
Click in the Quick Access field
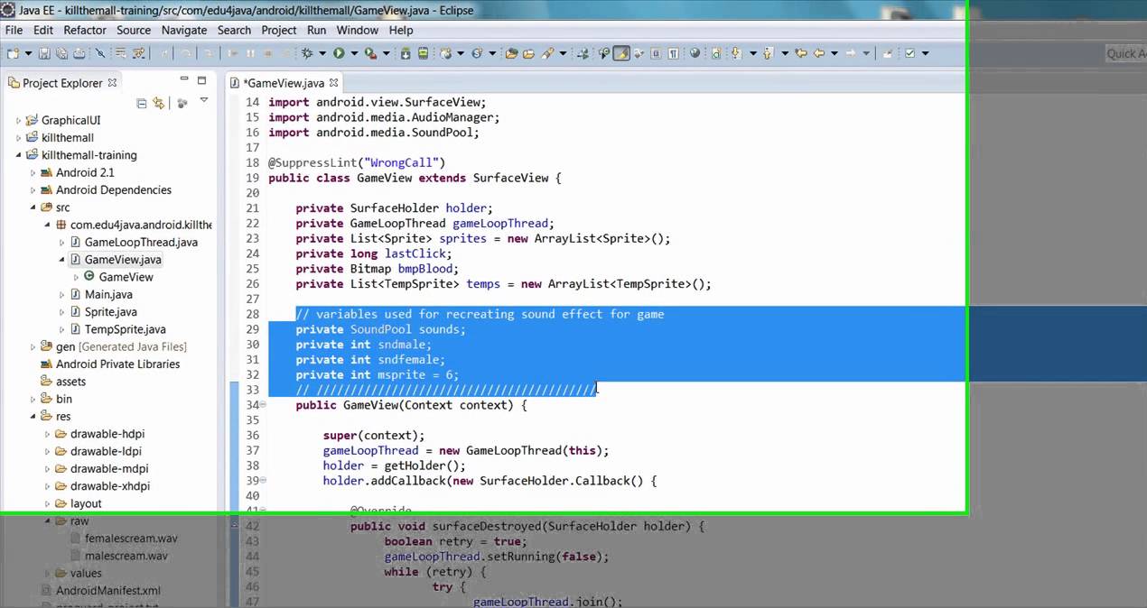point(1125,53)
